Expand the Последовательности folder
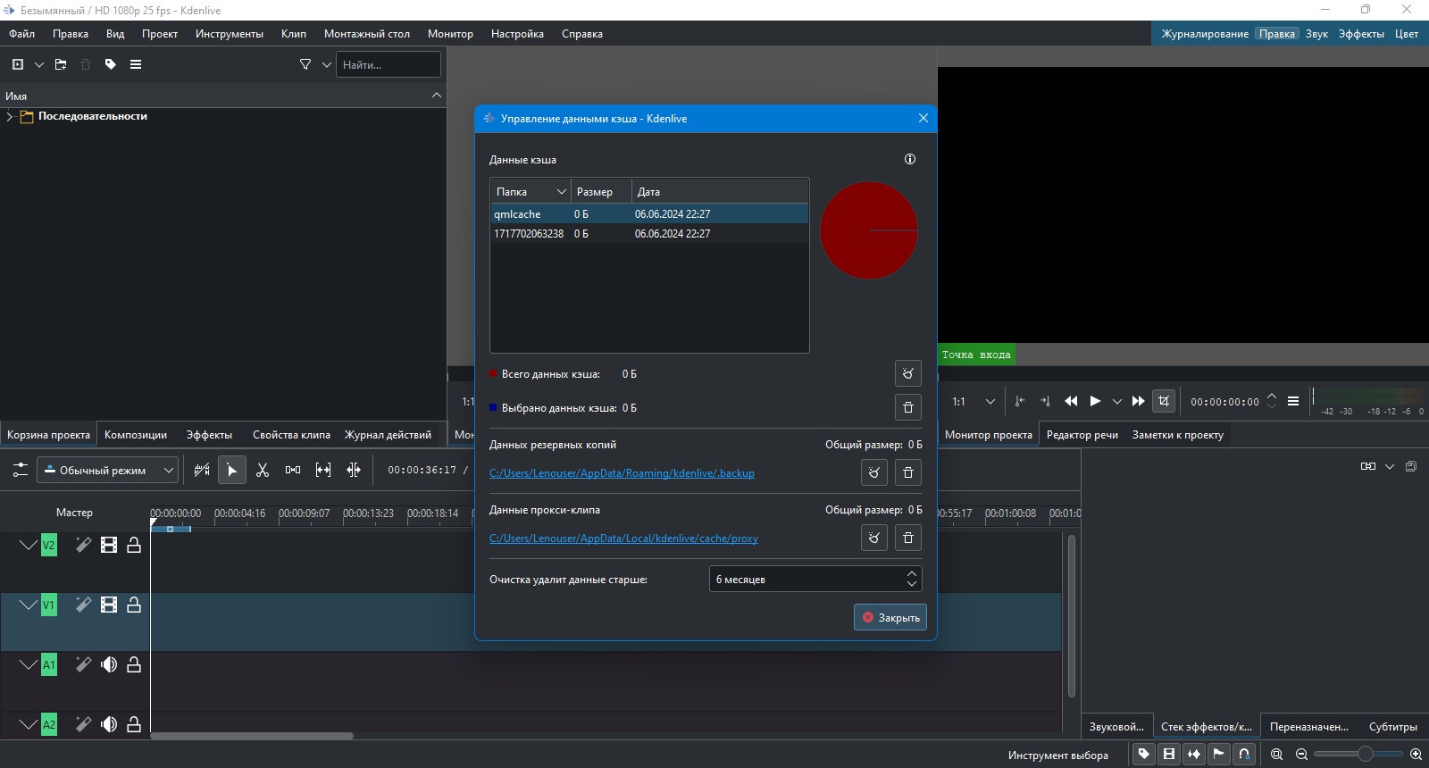This screenshot has width=1429, height=768. pos(9,116)
